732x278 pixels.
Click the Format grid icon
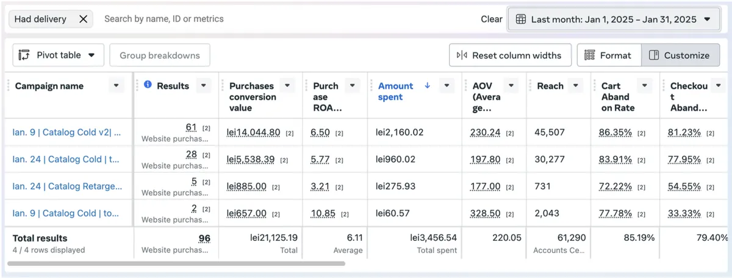(589, 55)
